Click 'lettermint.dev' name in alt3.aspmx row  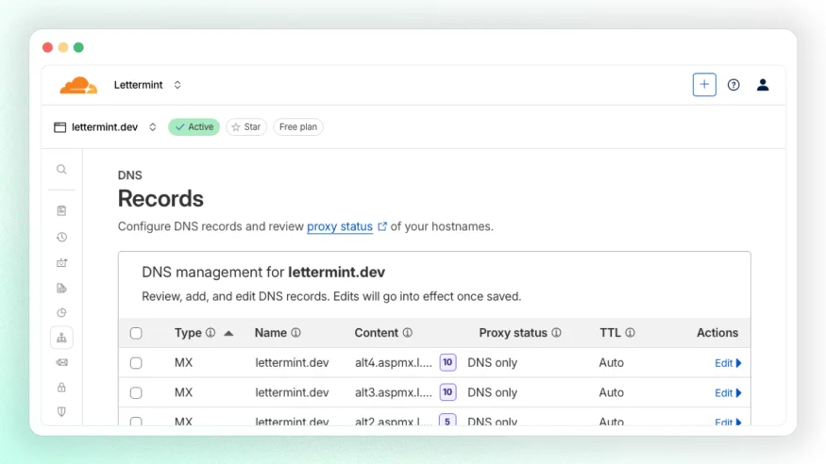(x=292, y=393)
